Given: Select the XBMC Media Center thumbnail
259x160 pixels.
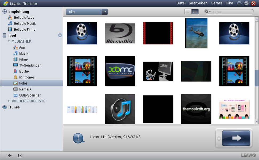Looking at the screenshot, I should click(120, 71).
